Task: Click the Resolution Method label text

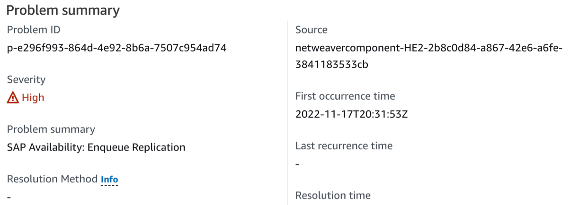Action: pos(52,179)
